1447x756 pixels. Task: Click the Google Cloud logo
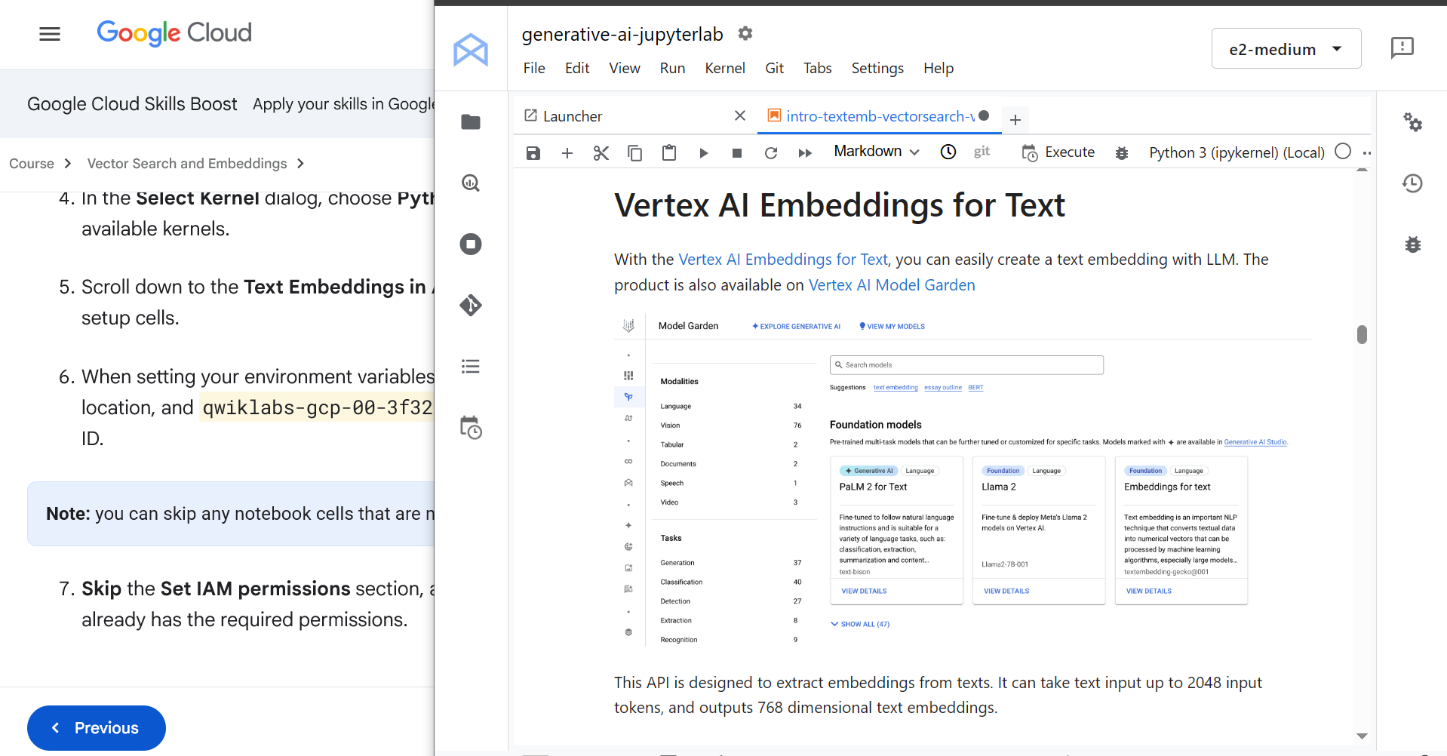click(174, 32)
